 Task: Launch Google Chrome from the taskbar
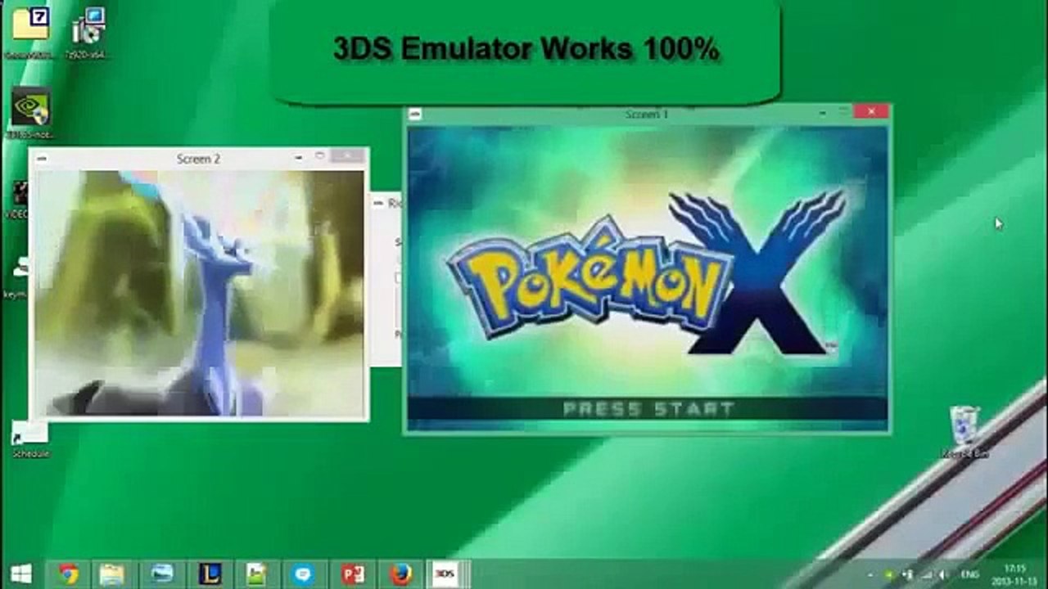tap(69, 574)
